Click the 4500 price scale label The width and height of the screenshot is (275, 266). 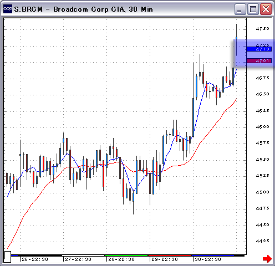[262, 192]
